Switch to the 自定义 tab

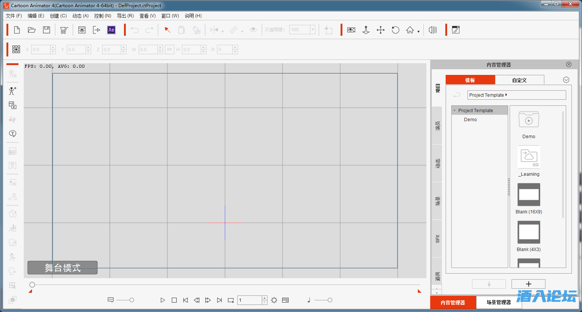coord(519,80)
